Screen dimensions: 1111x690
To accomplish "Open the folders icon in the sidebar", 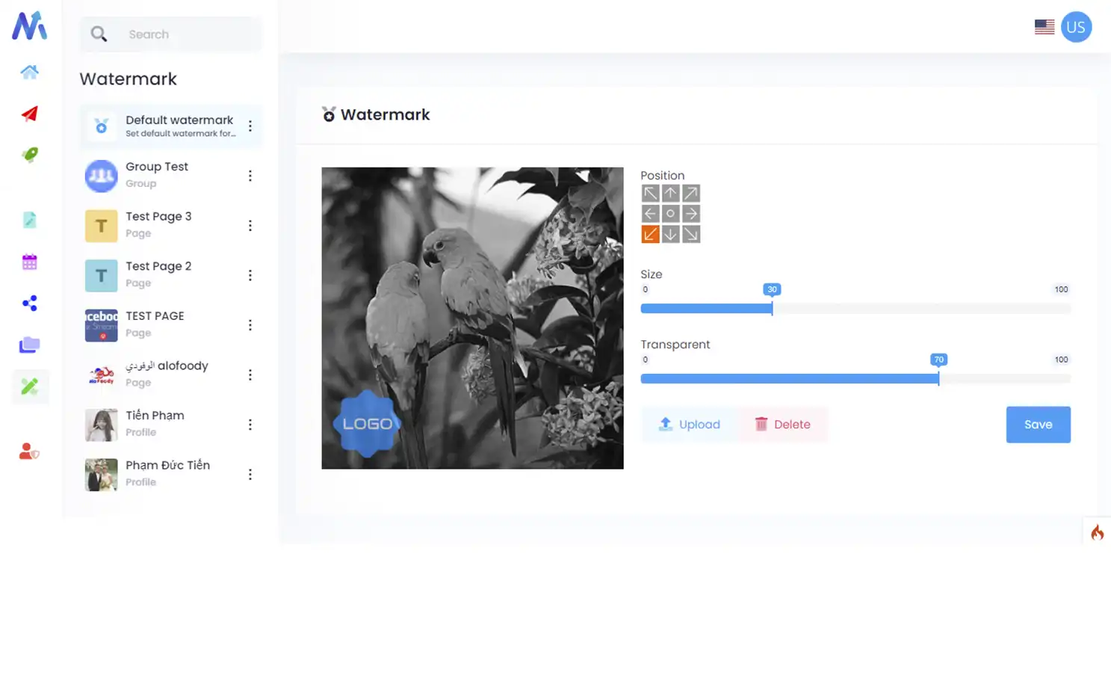I will pyautogui.click(x=29, y=344).
